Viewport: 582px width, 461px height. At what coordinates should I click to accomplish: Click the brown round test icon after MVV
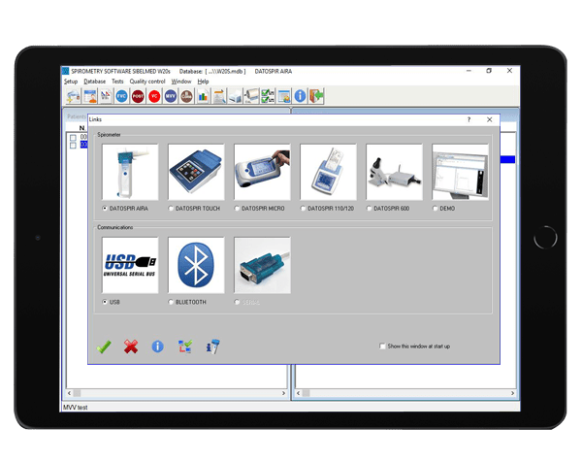tap(186, 97)
